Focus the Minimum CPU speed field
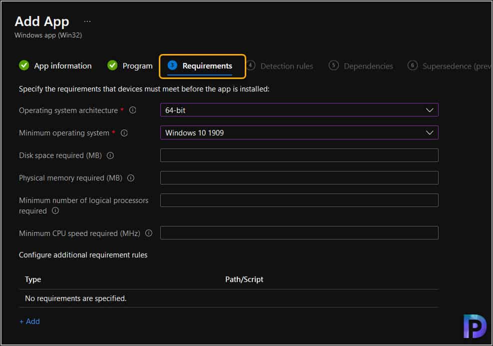This screenshot has width=493, height=346. click(x=299, y=233)
